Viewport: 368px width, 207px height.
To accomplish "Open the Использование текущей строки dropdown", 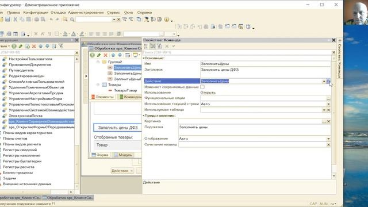I will tap(328, 104).
